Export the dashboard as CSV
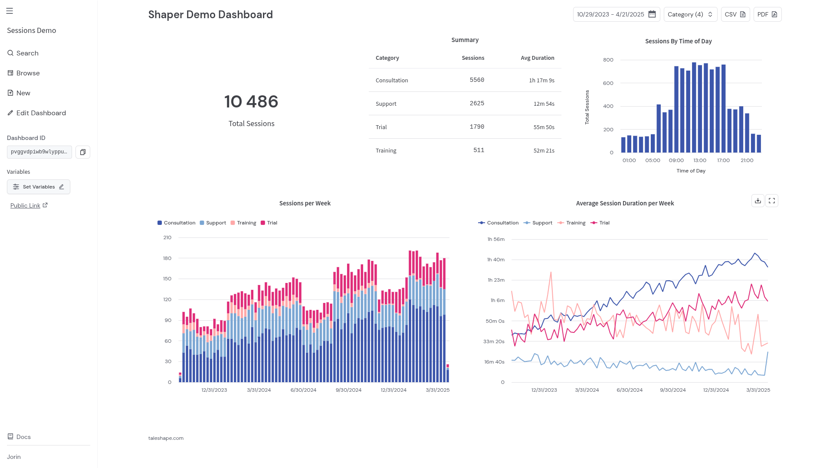Image resolution: width=833 pixels, height=468 pixels. pos(735,14)
